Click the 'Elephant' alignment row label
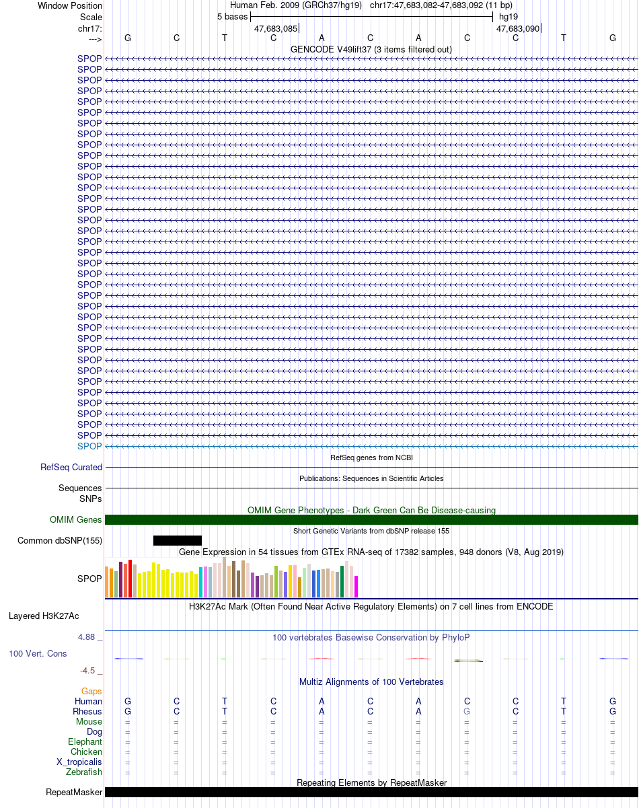The image size is (639, 808). tap(85, 741)
